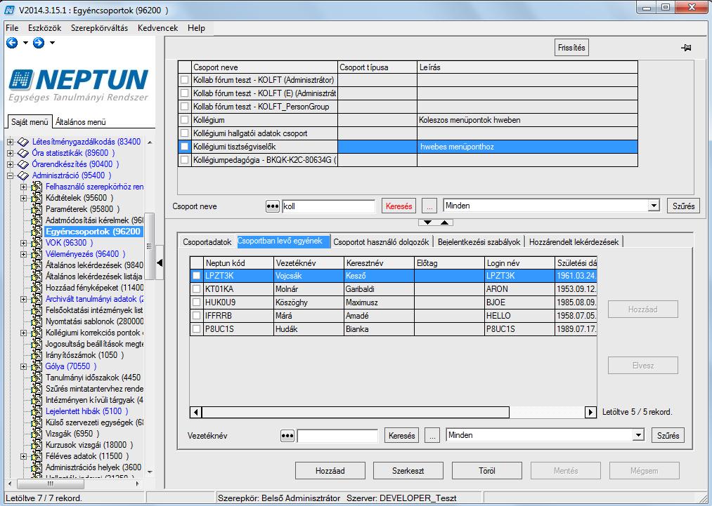Open the lower Minden filter dropdown
Image resolution: width=712 pixels, height=506 pixels.
coord(638,435)
